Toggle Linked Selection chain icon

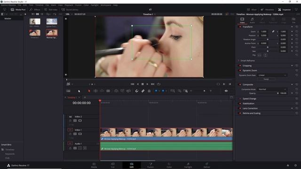point(143,91)
